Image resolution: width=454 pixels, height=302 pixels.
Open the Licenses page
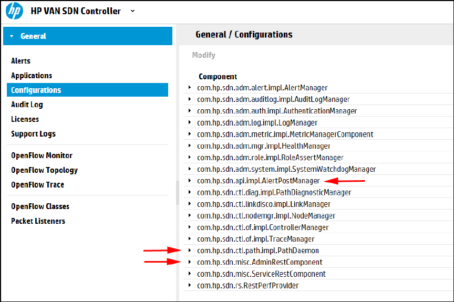[x=25, y=119]
